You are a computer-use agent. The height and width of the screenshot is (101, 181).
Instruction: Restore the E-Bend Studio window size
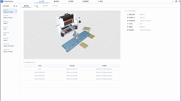(x=176, y=2)
